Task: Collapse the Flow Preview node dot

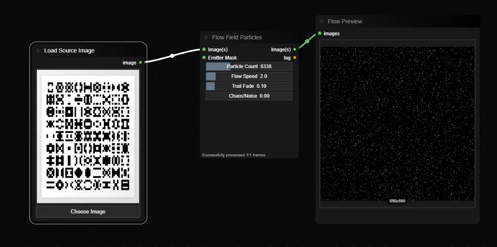Action: pyautogui.click(x=322, y=21)
